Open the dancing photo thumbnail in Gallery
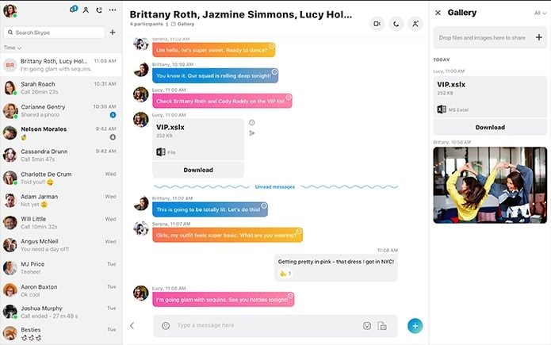This screenshot has height=345, width=551. tap(490, 185)
